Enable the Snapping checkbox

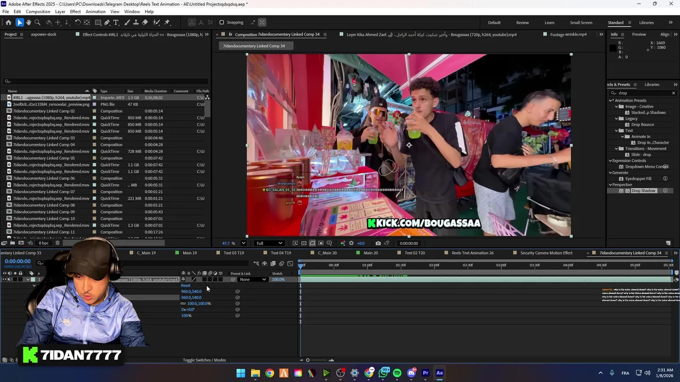[x=222, y=22]
